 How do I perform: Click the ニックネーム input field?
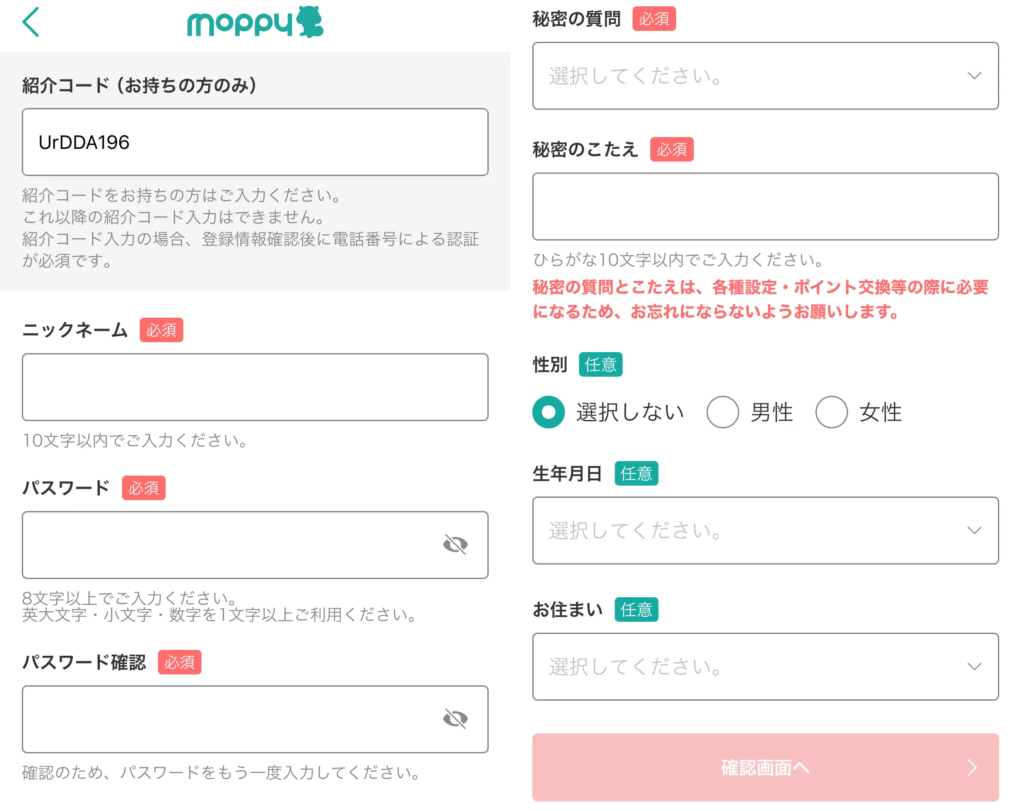coord(255,387)
